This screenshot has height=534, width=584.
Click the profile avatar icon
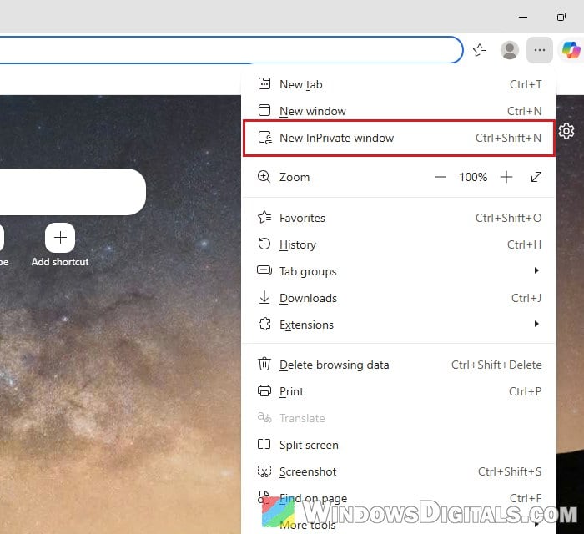pos(510,50)
